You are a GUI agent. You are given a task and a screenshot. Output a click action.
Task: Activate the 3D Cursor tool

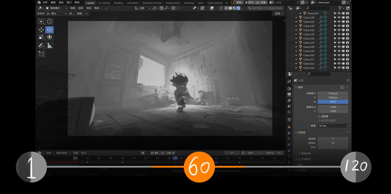pyautogui.click(x=50, y=21)
